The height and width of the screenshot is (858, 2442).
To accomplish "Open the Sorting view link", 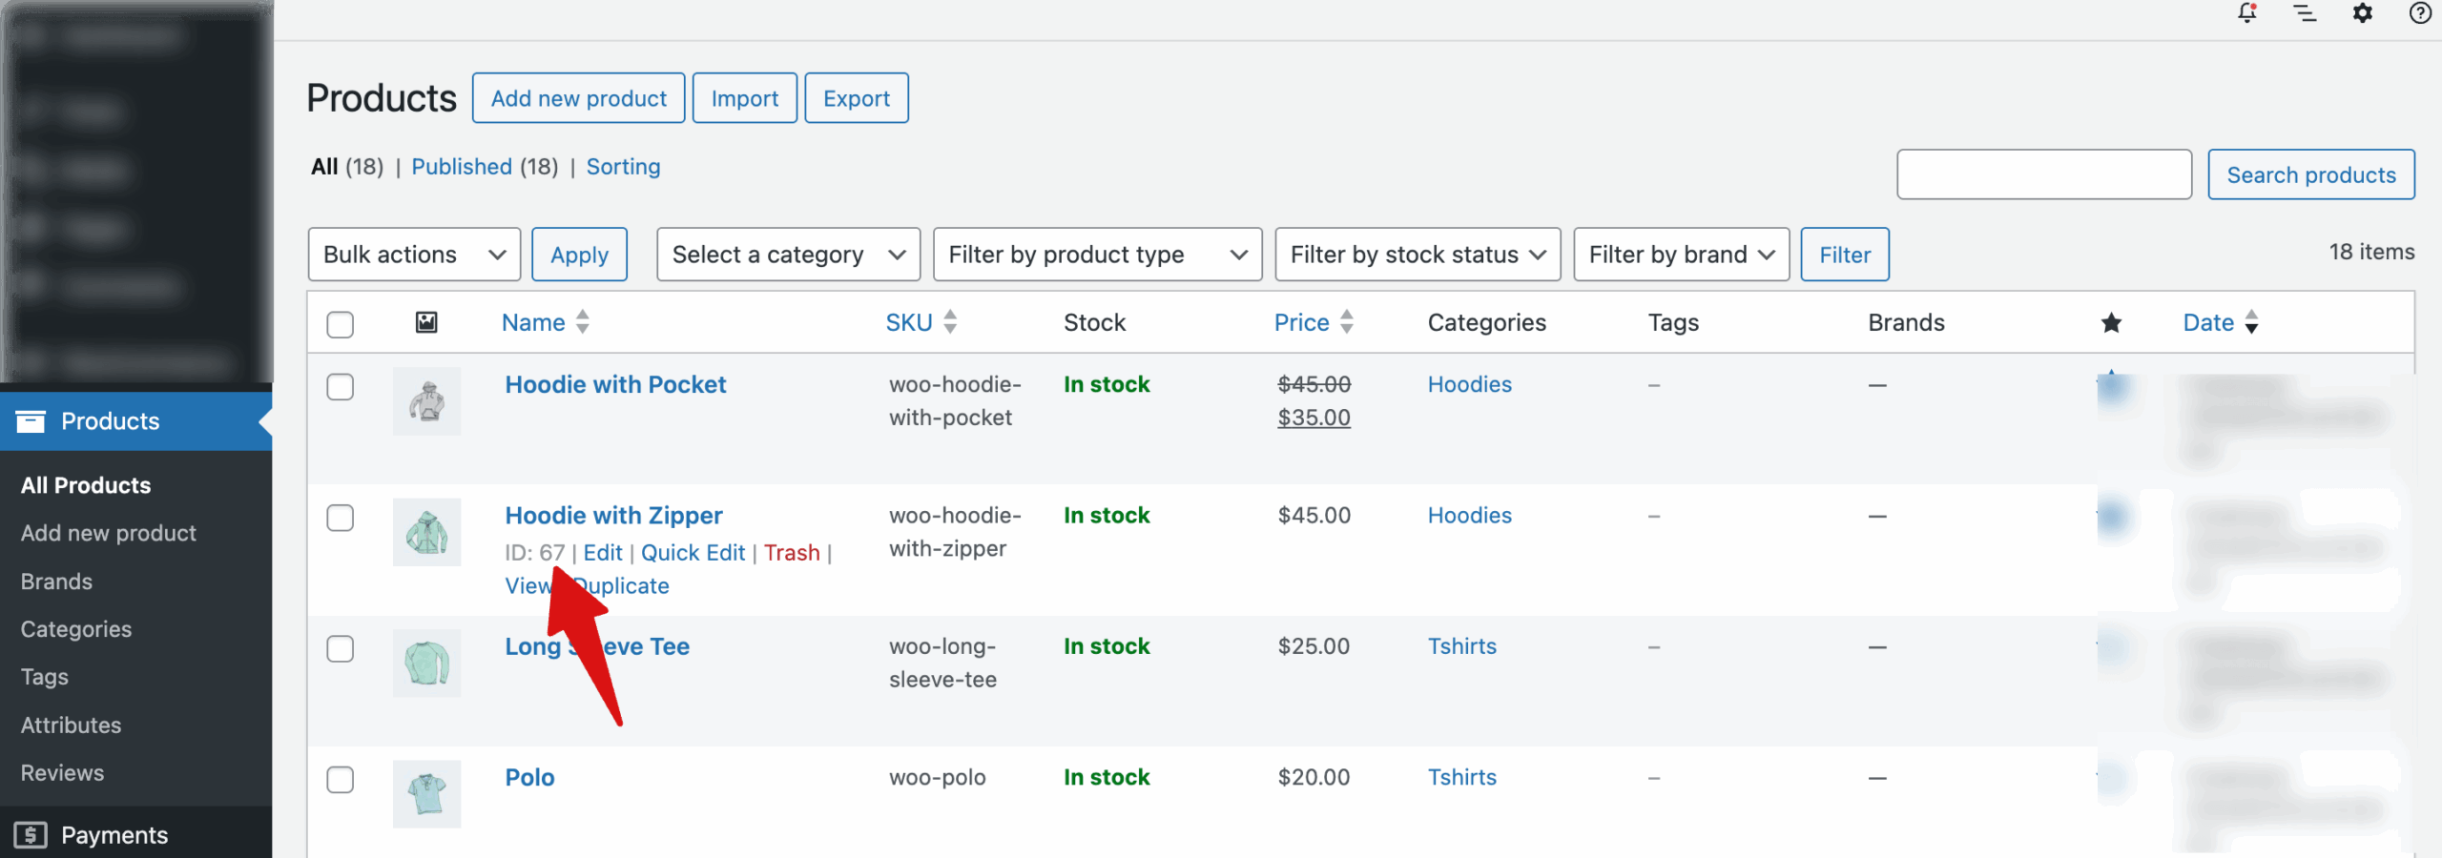I will (623, 167).
